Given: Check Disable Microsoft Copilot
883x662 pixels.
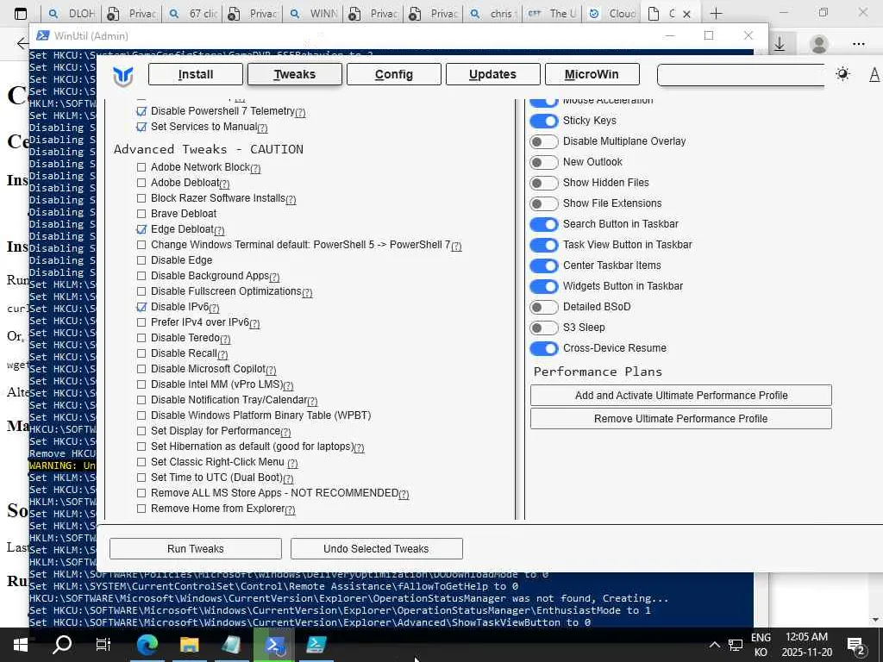Looking at the screenshot, I should [141, 369].
